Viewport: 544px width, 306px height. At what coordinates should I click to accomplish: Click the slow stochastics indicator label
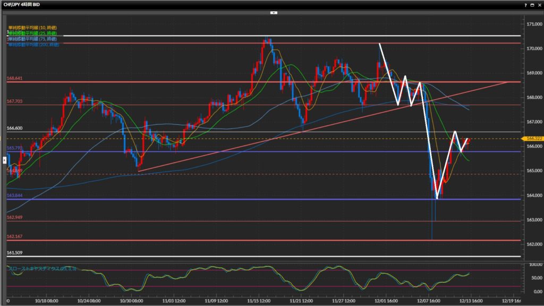[41, 269]
